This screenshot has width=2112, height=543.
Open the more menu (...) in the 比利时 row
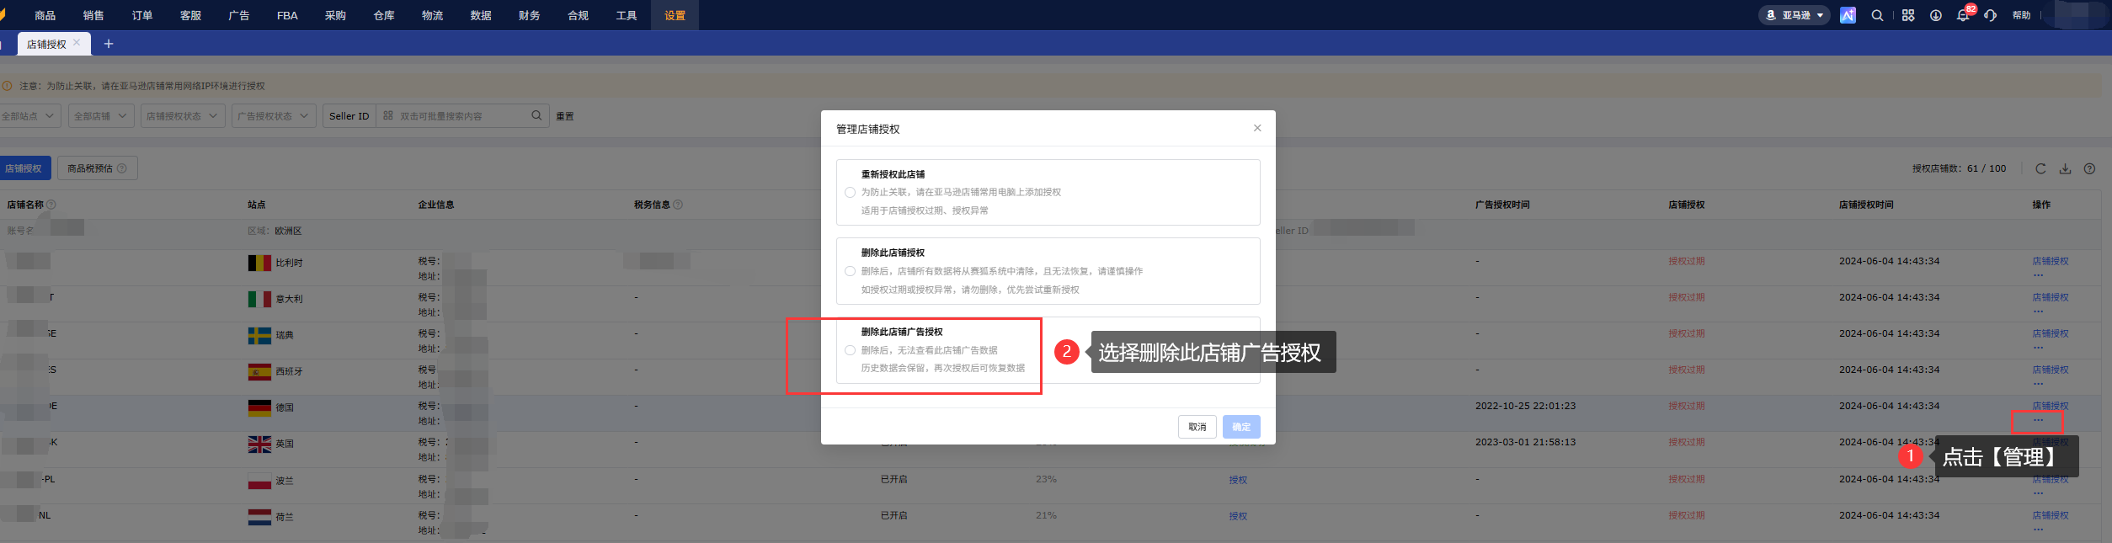tap(2038, 274)
